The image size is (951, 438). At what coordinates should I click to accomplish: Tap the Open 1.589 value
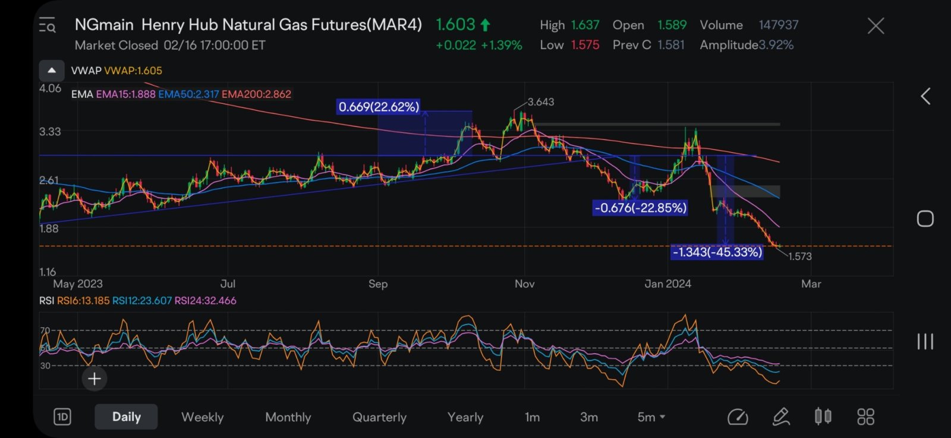[x=672, y=25]
